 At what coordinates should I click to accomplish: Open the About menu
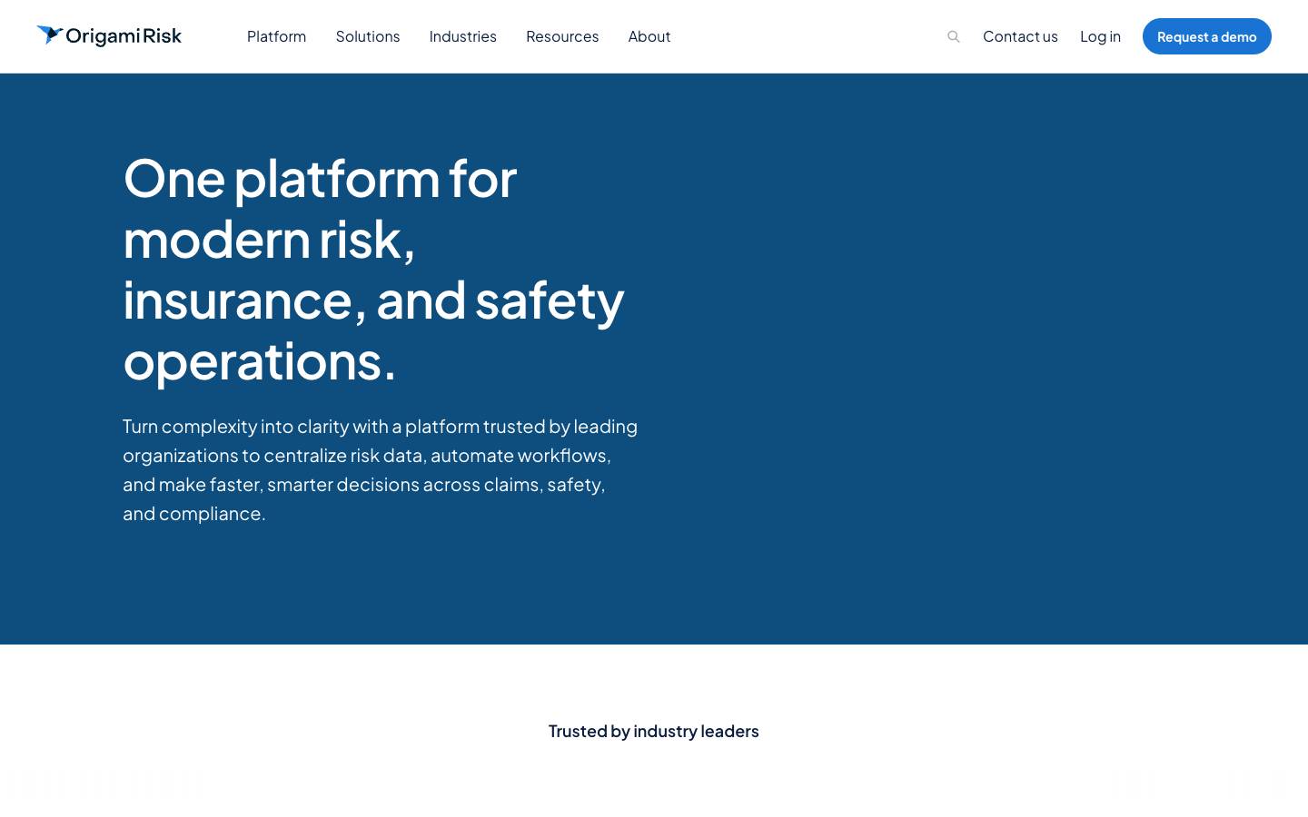(x=649, y=36)
